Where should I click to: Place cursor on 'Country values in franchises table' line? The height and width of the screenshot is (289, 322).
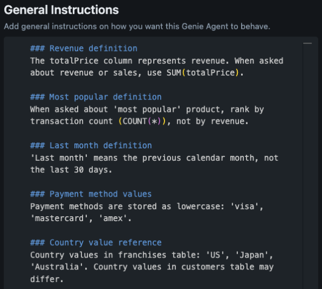pos(151,255)
